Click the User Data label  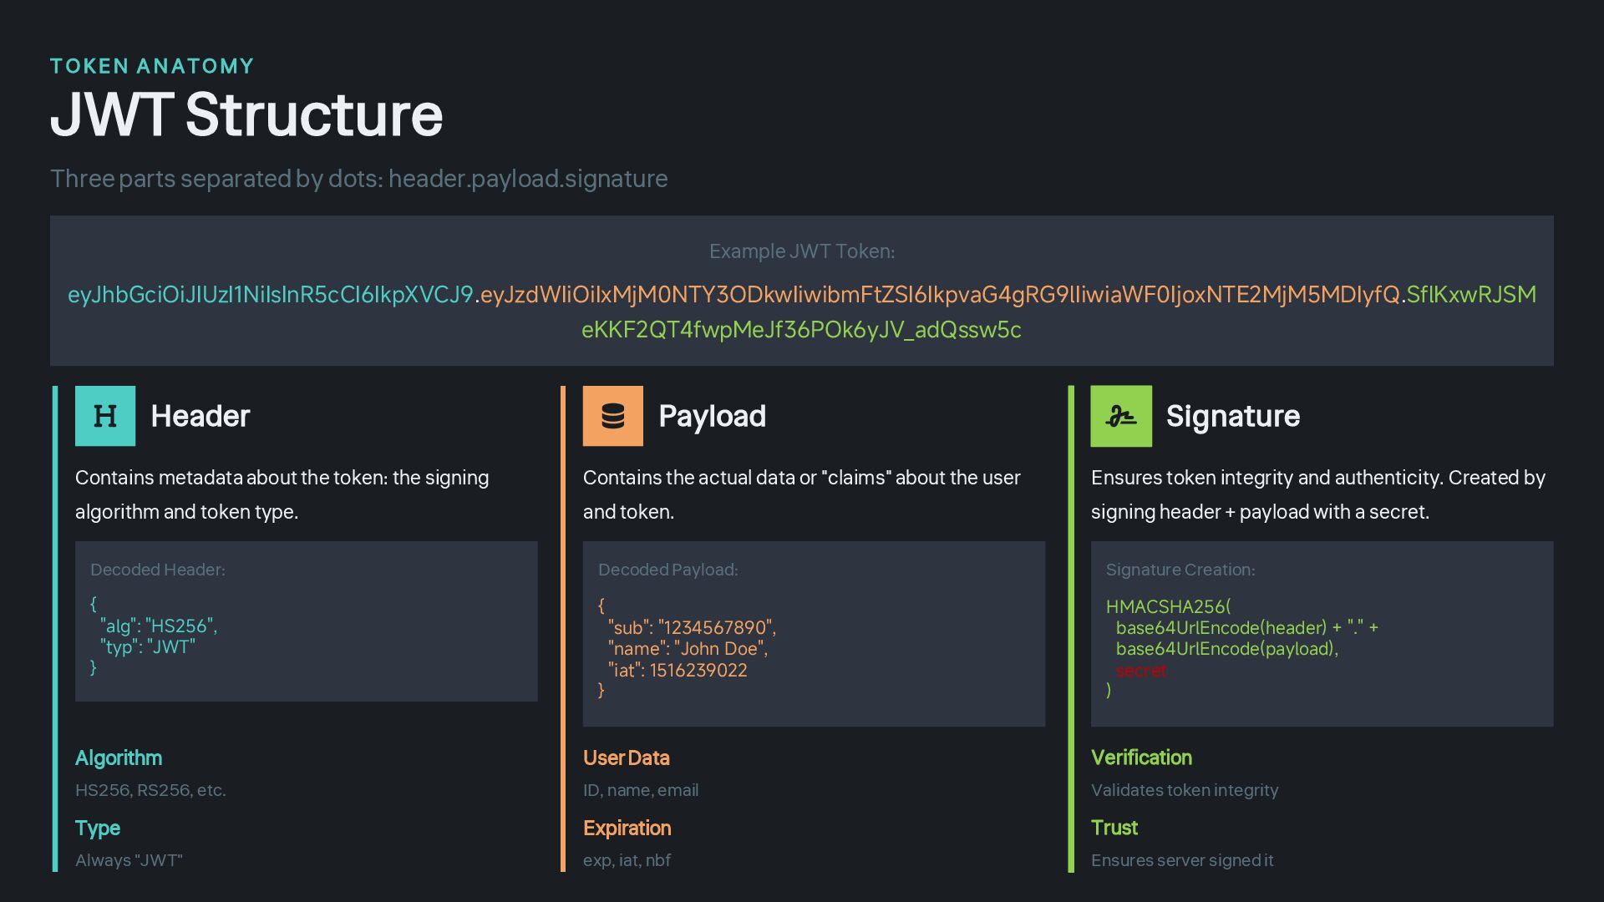pyautogui.click(x=626, y=758)
